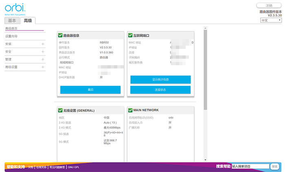Click the green check icon beside MAIN NETWORK
Screen dimensions: 285x172
pyautogui.click(x=130, y=110)
